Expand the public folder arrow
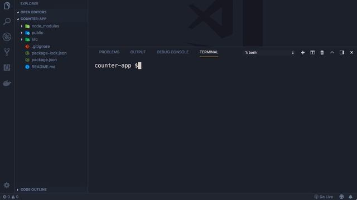This screenshot has height=200, width=357. (x=22, y=33)
